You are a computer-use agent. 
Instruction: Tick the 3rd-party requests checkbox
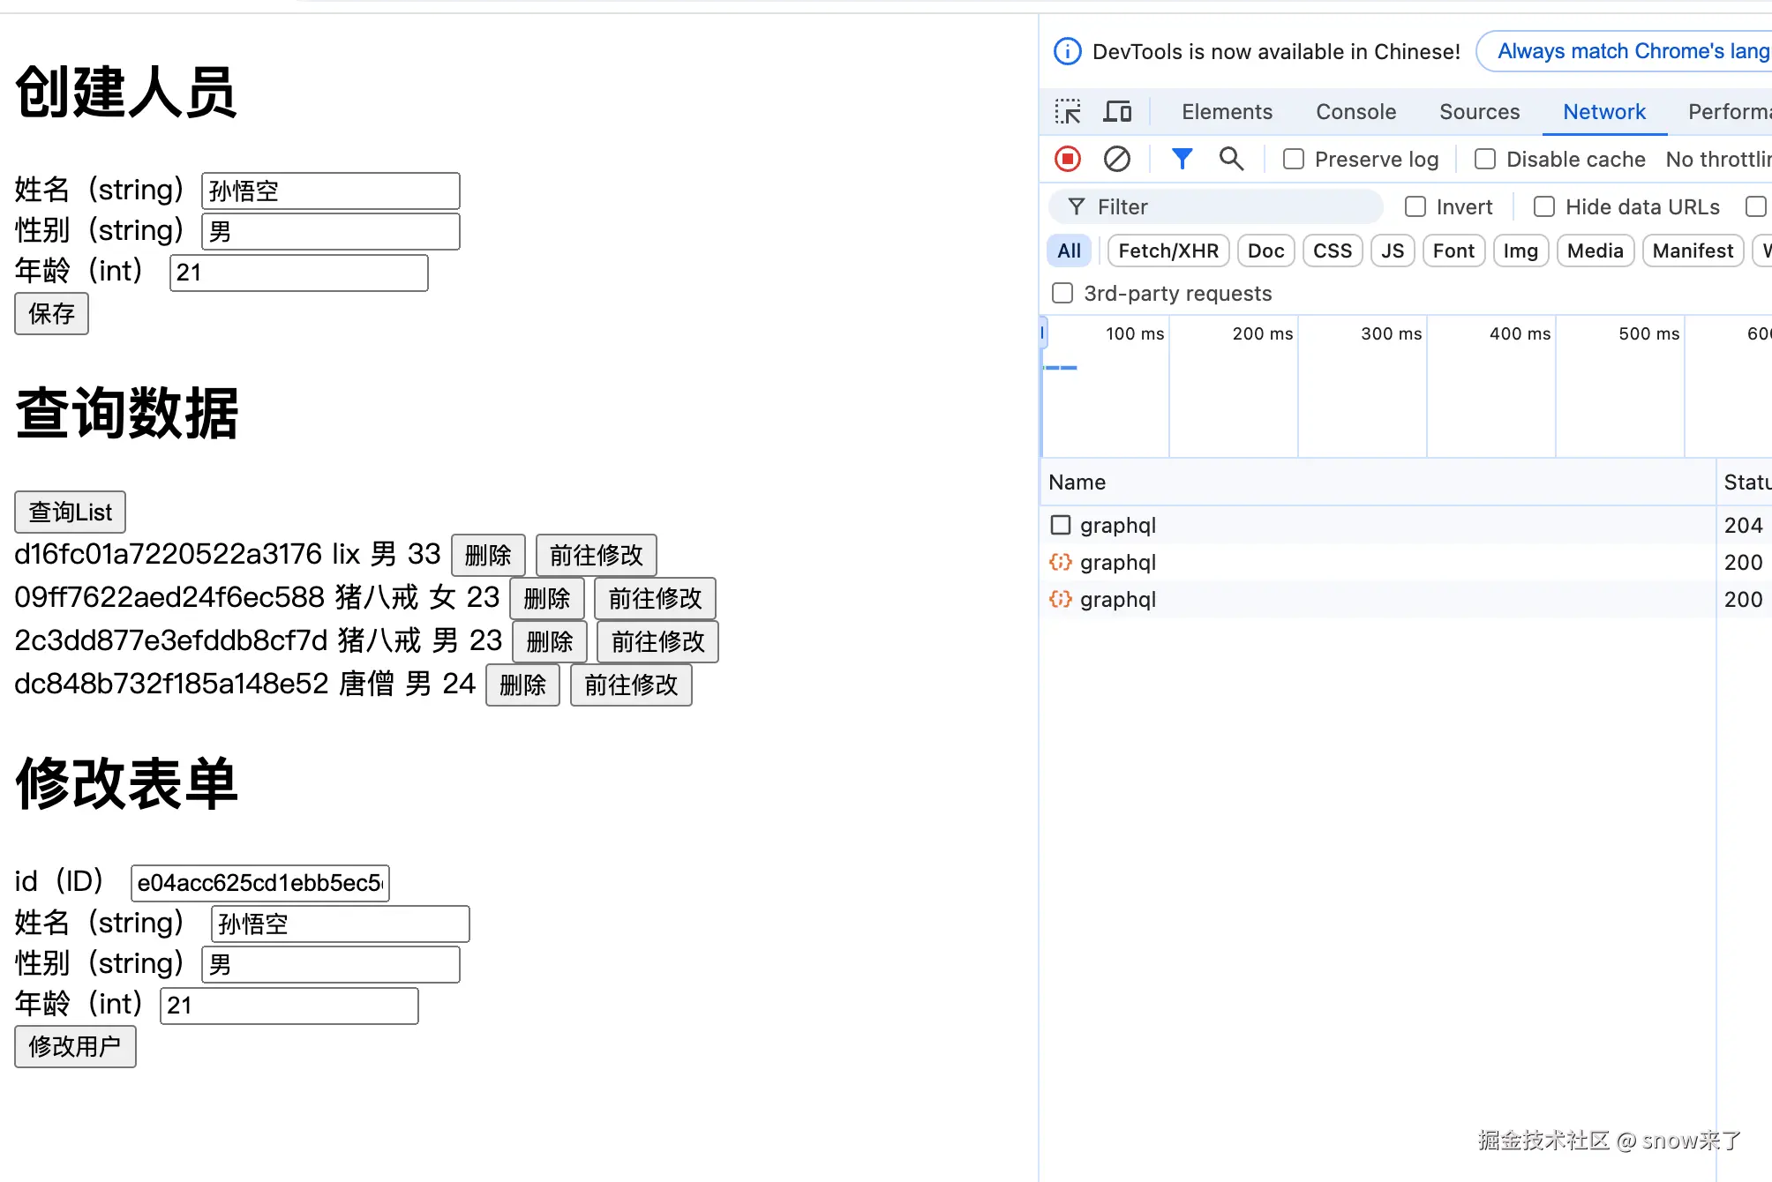(1062, 293)
